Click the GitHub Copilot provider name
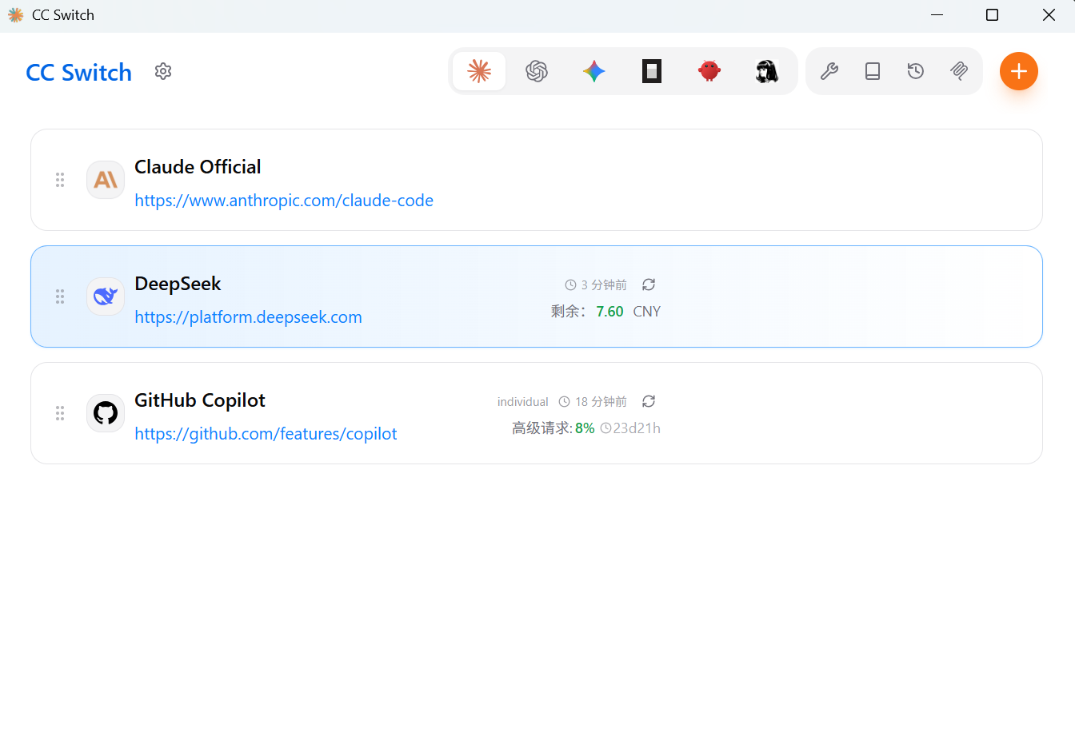Image resolution: width=1075 pixels, height=748 pixels. click(200, 400)
